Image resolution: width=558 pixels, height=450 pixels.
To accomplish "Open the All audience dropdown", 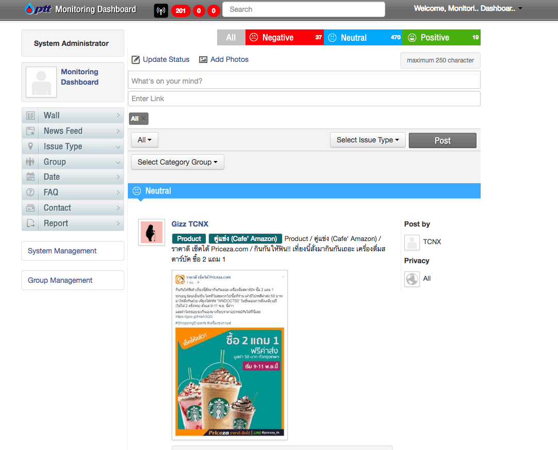I will [x=144, y=140].
